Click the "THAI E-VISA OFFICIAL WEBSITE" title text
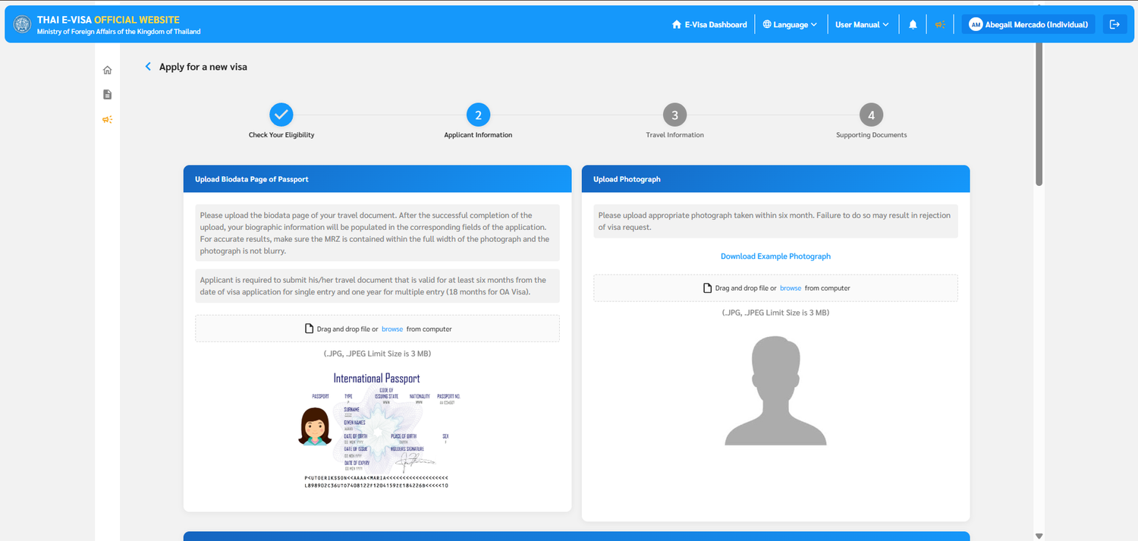This screenshot has height=541, width=1138. 108,20
